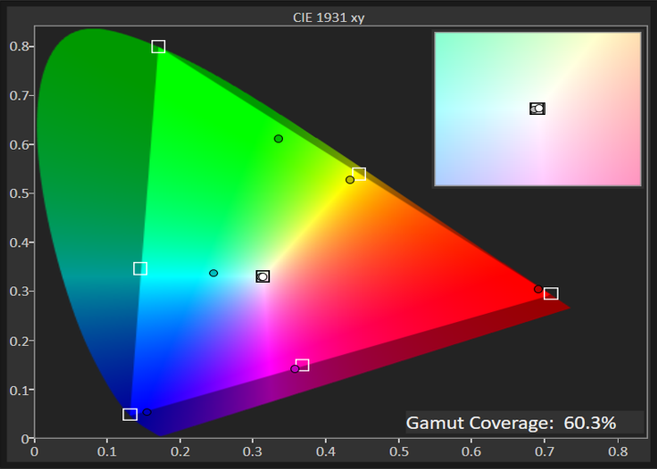Image resolution: width=657 pixels, height=469 pixels.
Task: Click the Gamut Coverage 60.3% readout
Action: coord(511,422)
